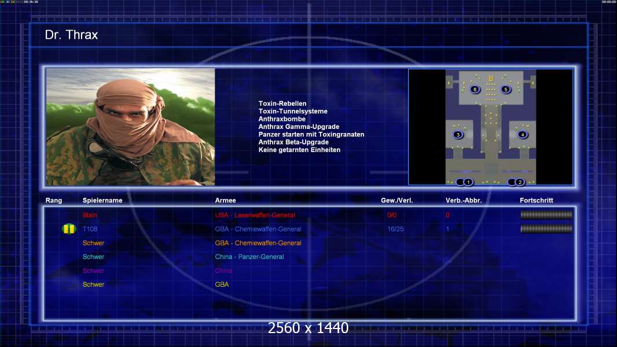
Task: Click the Rang column header
Action: click(53, 201)
